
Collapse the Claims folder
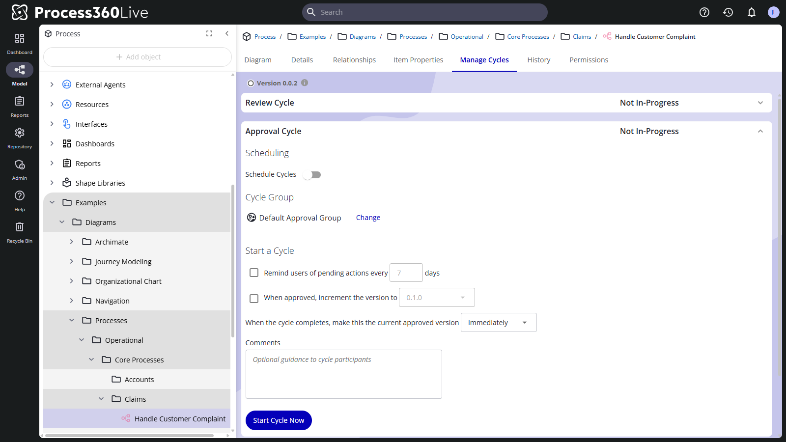tap(101, 399)
